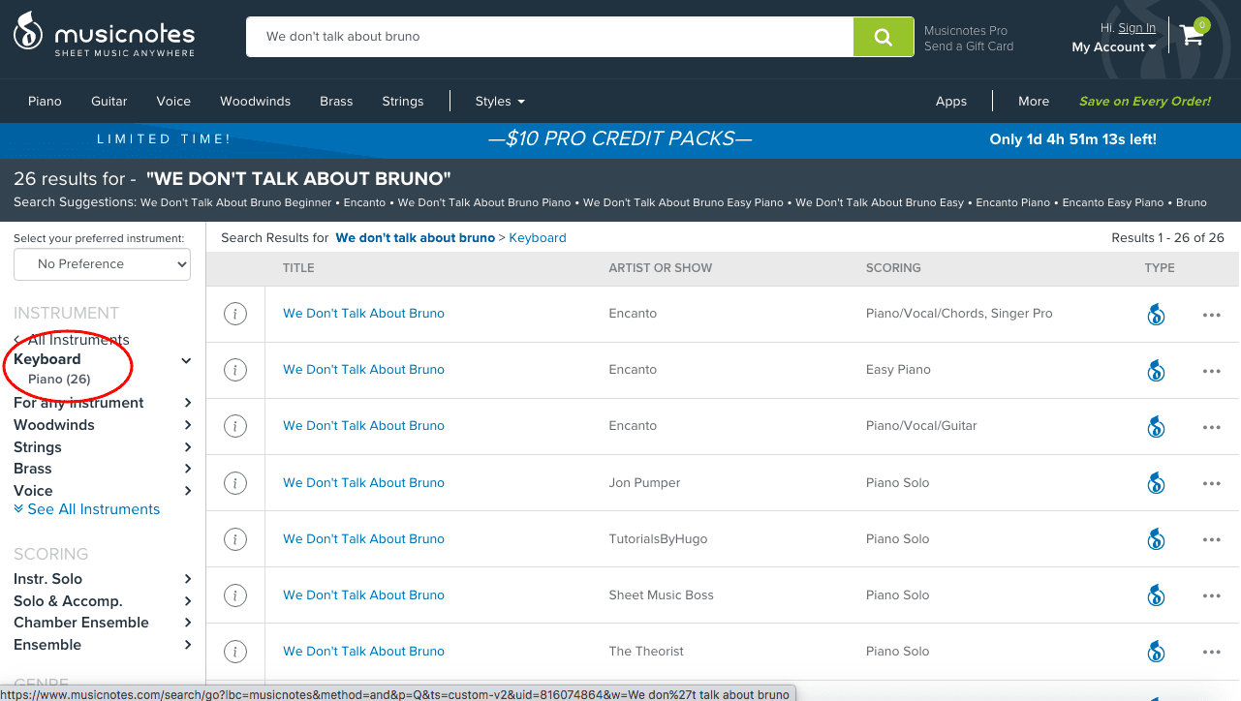Click the green search magnifier button
Screen dimensions: 1241x701
tap(883, 37)
